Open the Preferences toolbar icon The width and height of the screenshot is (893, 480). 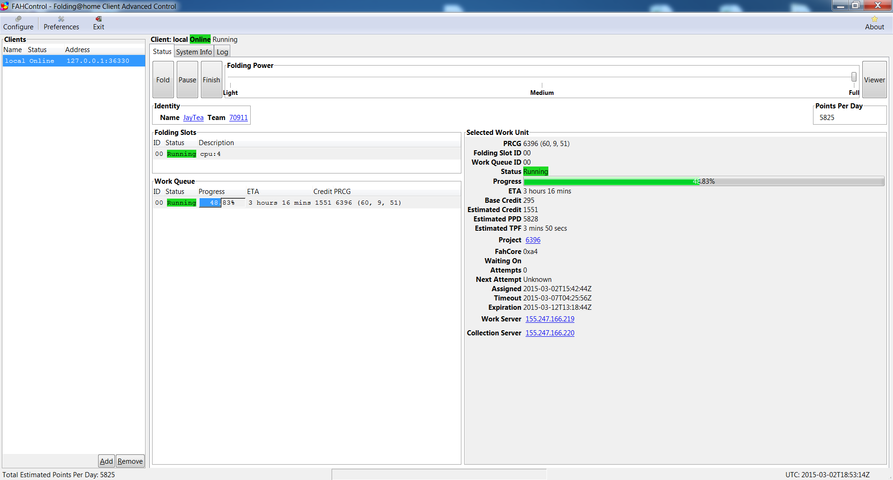(61, 23)
